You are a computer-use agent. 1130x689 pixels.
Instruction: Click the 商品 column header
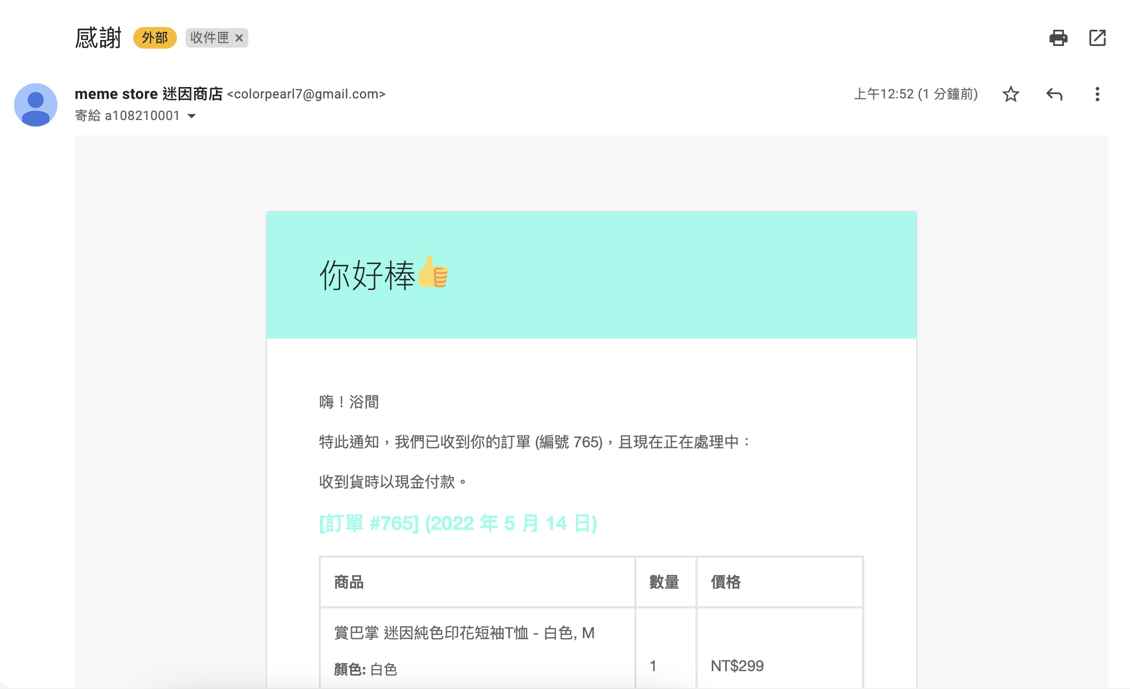coord(349,582)
